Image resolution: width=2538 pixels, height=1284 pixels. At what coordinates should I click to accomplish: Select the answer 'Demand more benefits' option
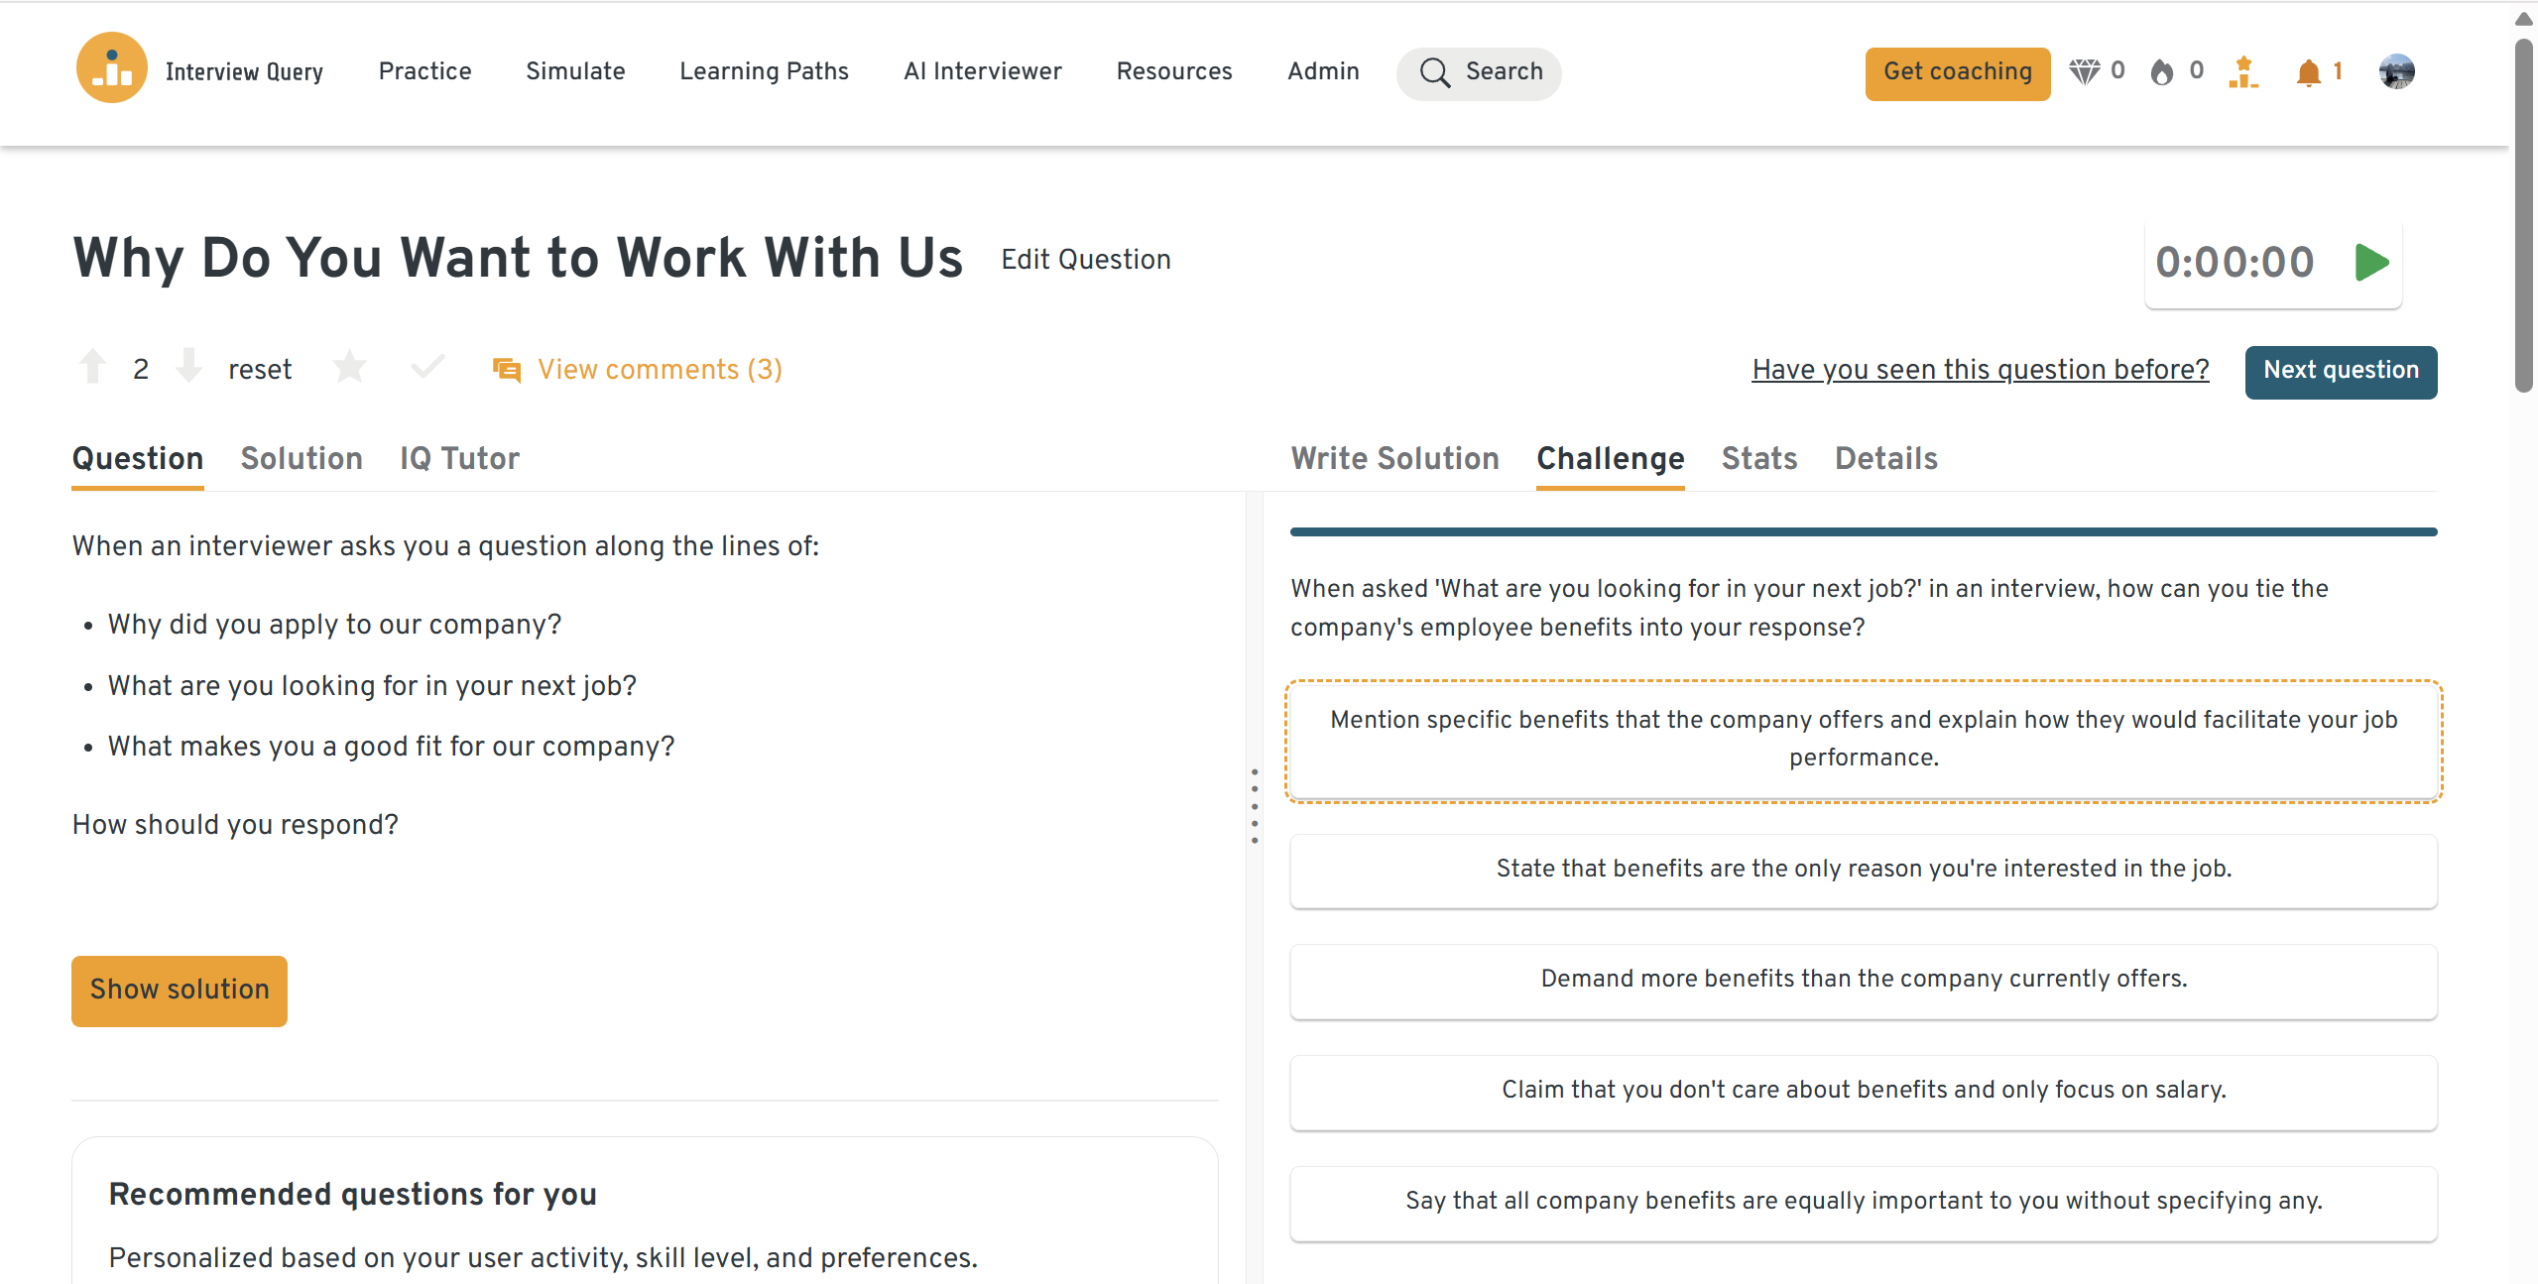coord(1863,980)
